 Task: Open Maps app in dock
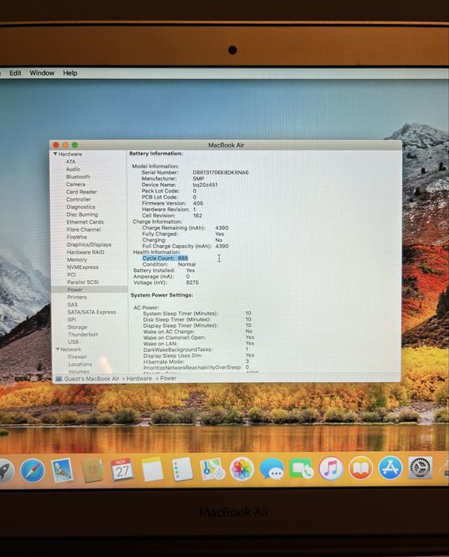coord(212,469)
